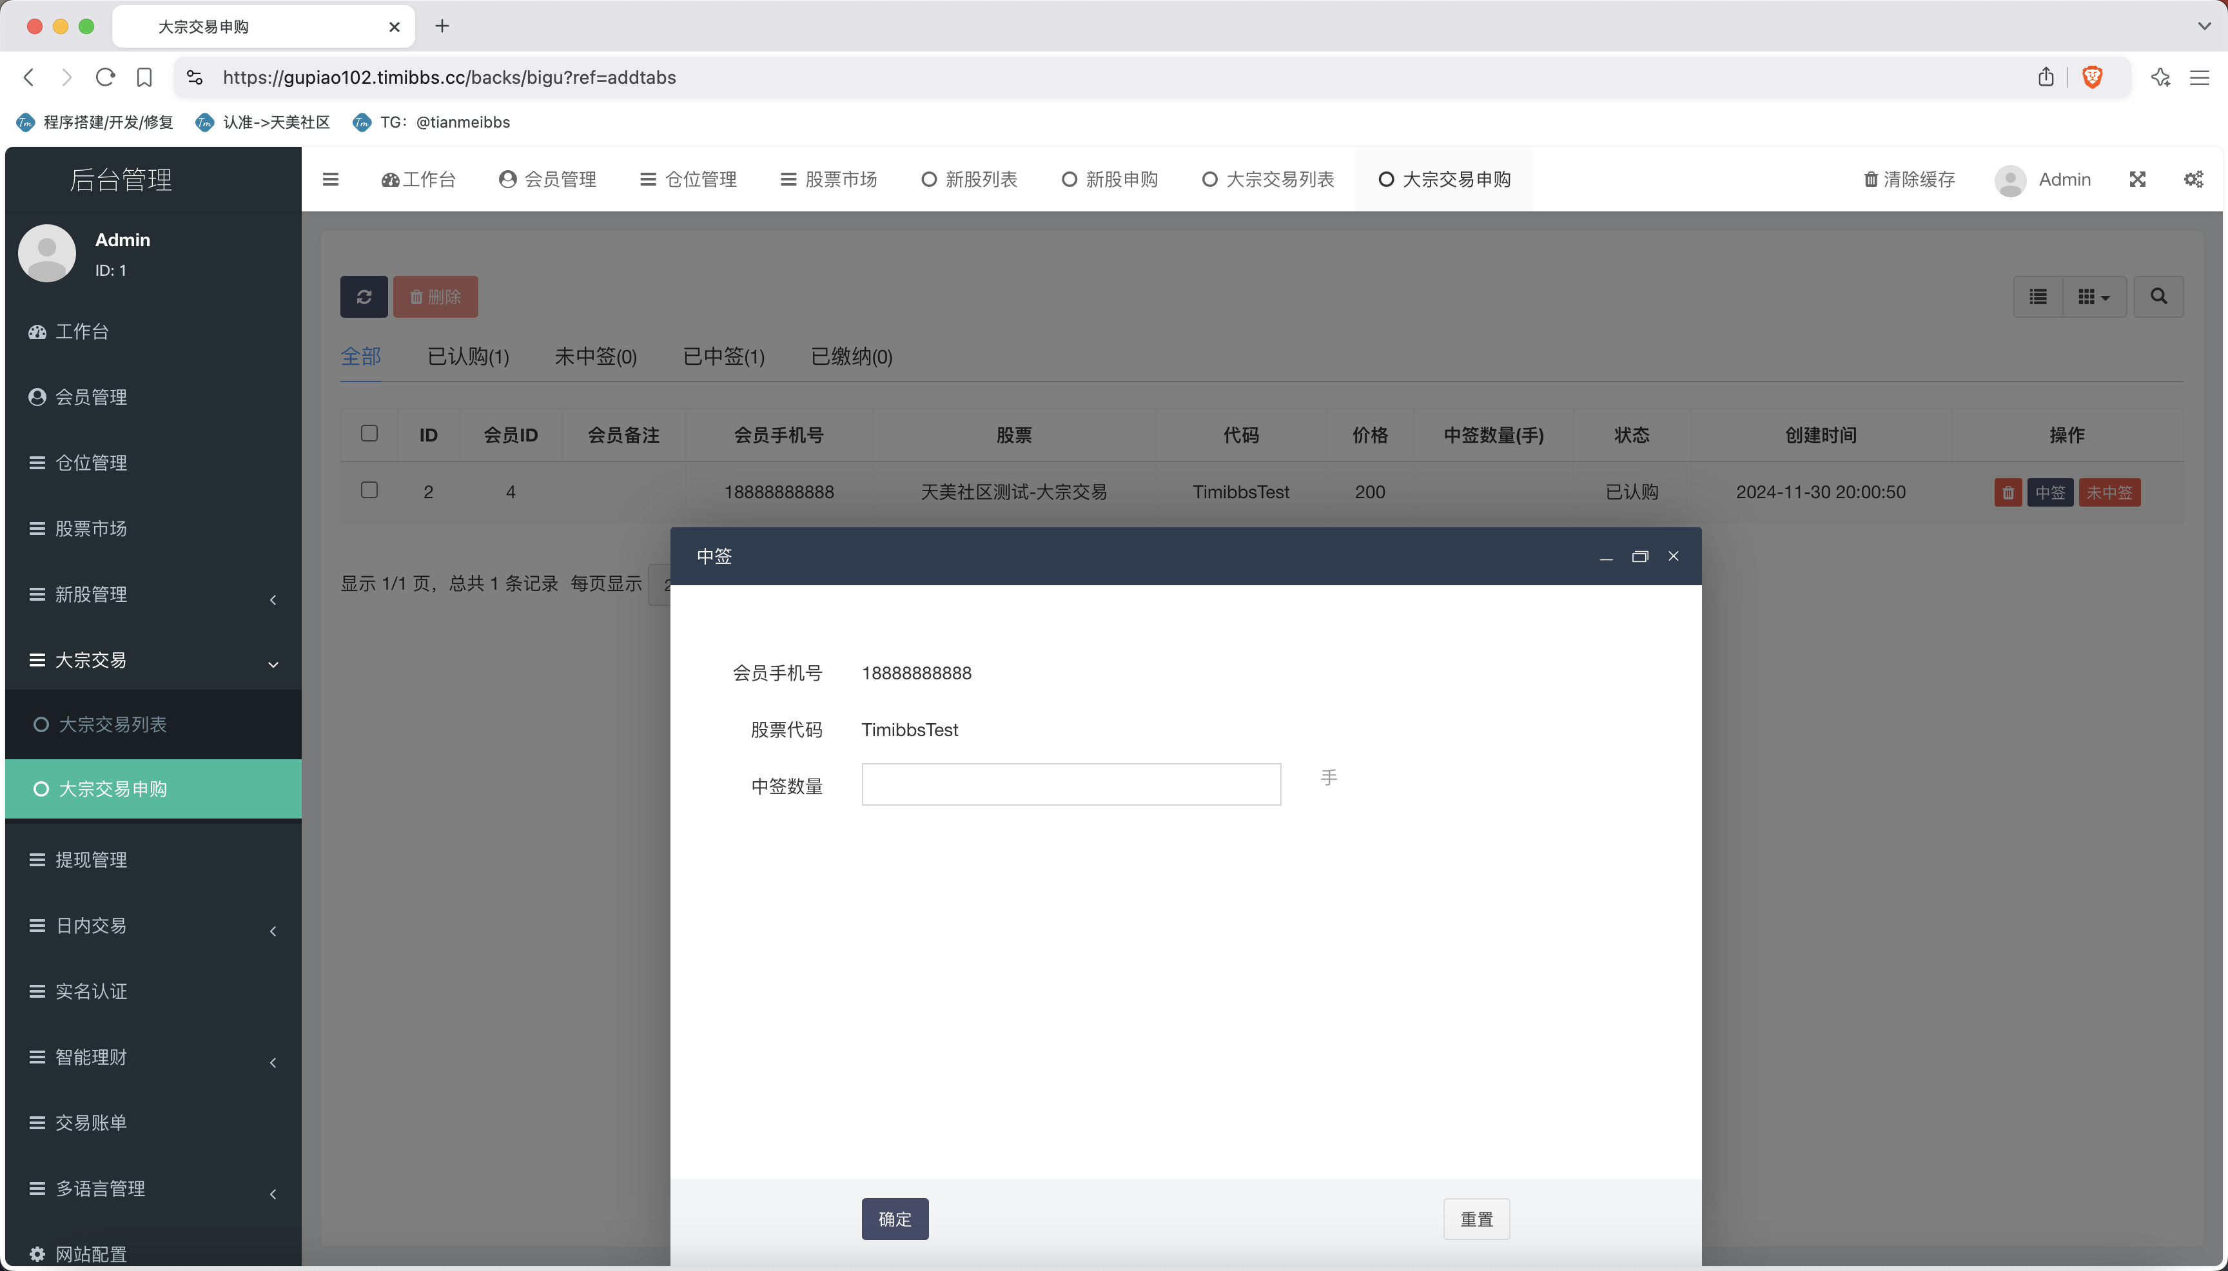Open 交易账单 in sidebar
This screenshot has width=2228, height=1271.
click(153, 1123)
